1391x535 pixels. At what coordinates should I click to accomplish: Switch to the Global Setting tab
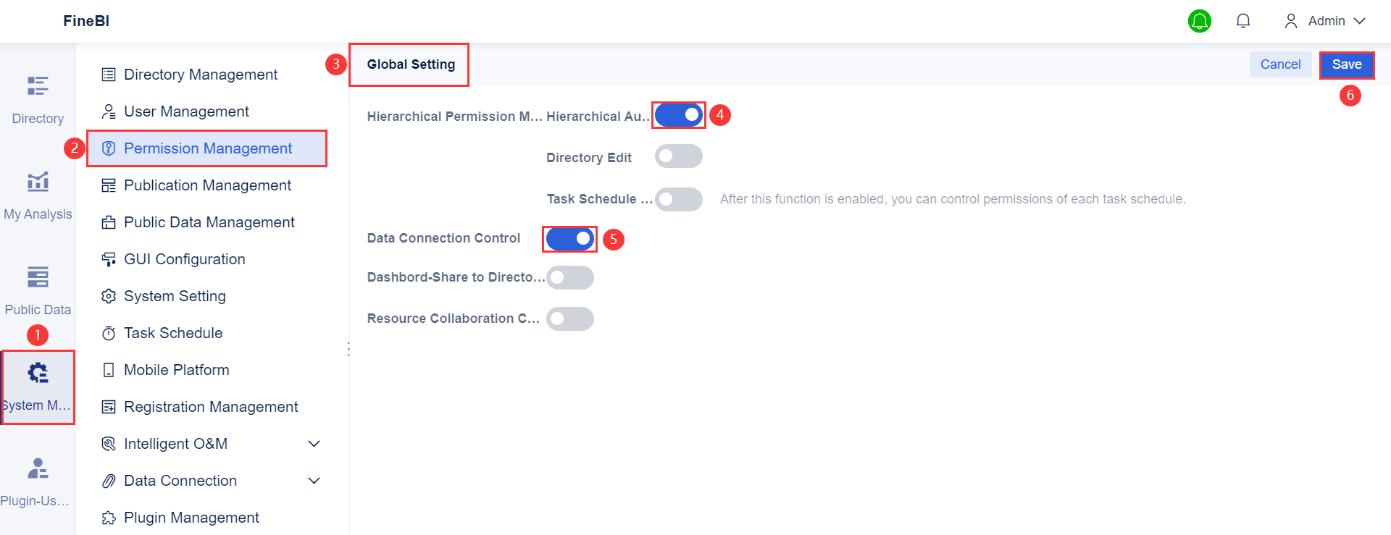(409, 64)
